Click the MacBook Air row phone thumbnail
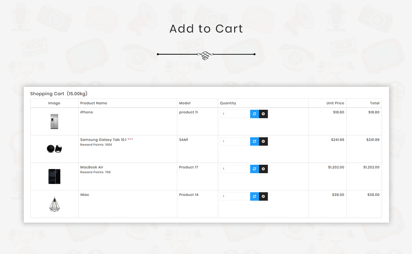This screenshot has width=412, height=254. coord(54,176)
